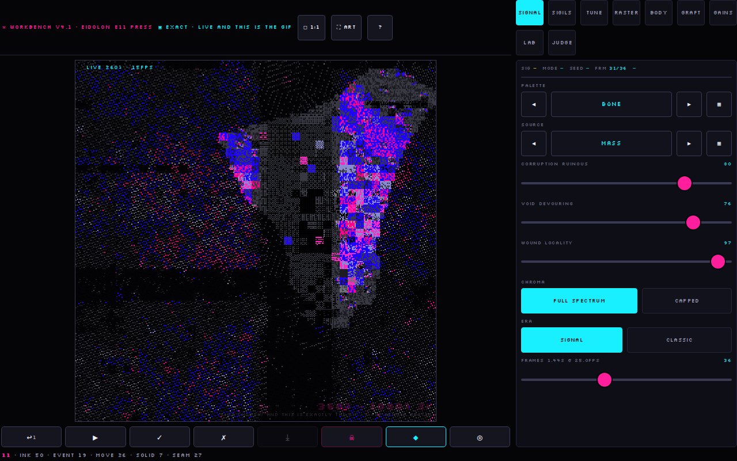Viewport: 737px width, 461px height.
Task: Click the square stop button beside Palette
Action: (719, 104)
